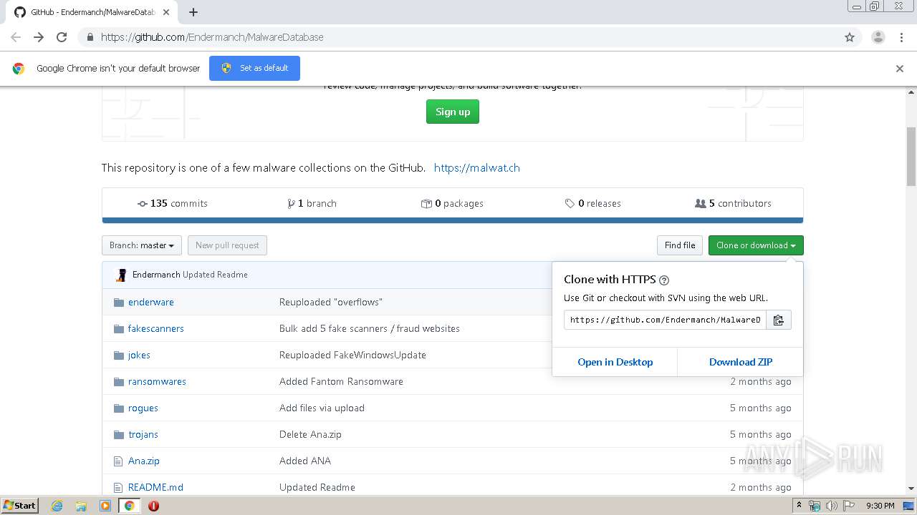Image resolution: width=917 pixels, height=515 pixels.
Task: Go forward in the browser
Action: pyautogui.click(x=39, y=37)
